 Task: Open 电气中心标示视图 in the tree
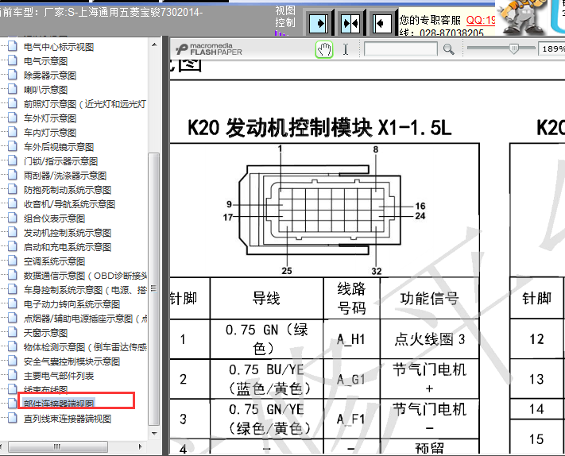59,47
